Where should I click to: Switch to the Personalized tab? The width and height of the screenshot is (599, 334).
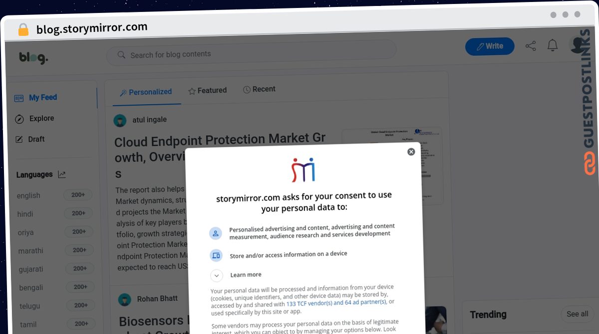click(x=146, y=92)
